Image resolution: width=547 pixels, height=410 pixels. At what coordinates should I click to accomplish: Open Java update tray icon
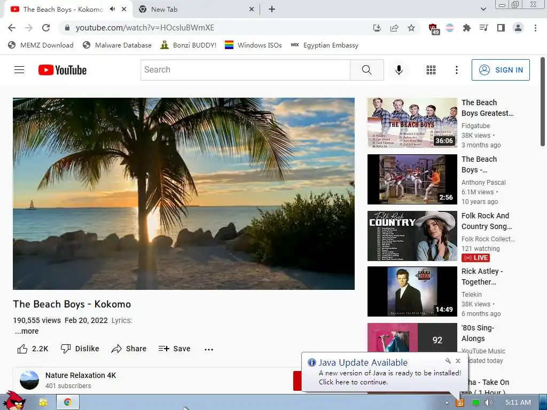460,403
